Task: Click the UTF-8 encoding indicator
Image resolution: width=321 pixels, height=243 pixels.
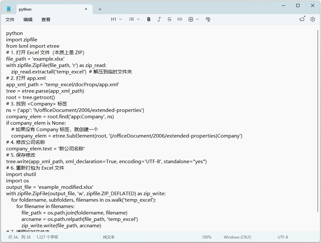Action: click(x=283, y=237)
